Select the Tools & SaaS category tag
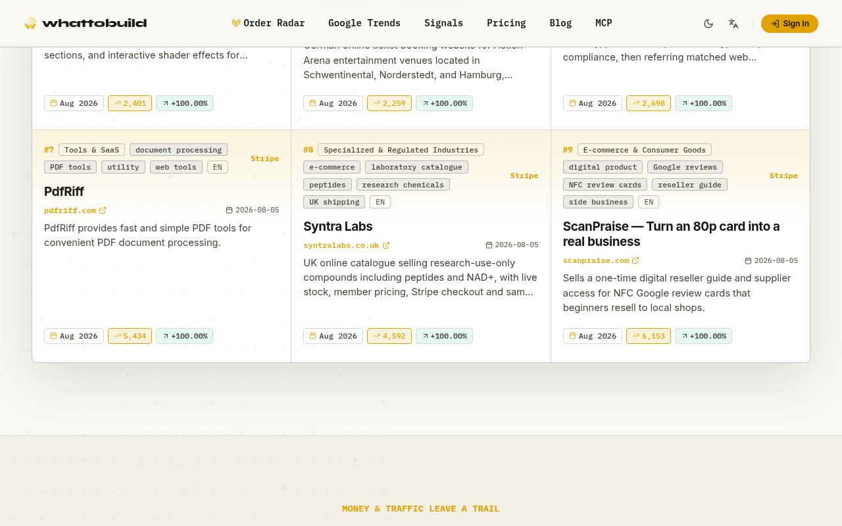Image resolution: width=842 pixels, height=526 pixels. coord(91,150)
